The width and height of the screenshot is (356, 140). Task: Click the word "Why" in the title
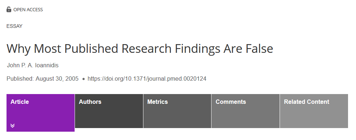coord(18,49)
